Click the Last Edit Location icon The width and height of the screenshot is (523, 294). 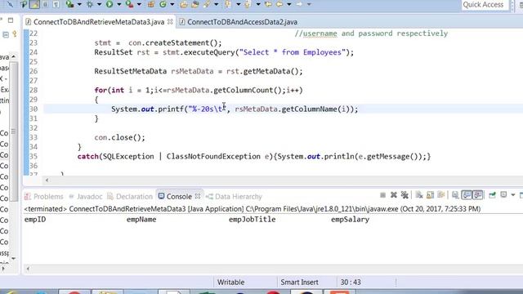tap(269, 4)
